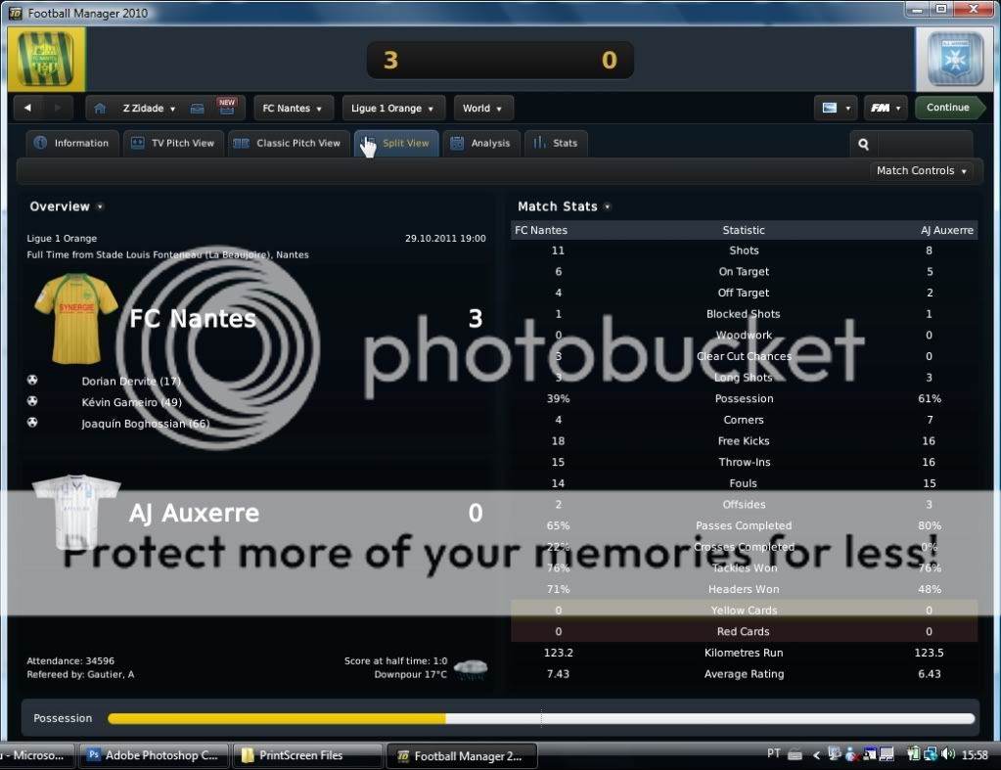
Task: Switch to the TV Pitch View tab
Action: pos(173,144)
